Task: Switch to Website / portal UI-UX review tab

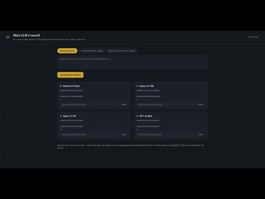Action: 122,51
